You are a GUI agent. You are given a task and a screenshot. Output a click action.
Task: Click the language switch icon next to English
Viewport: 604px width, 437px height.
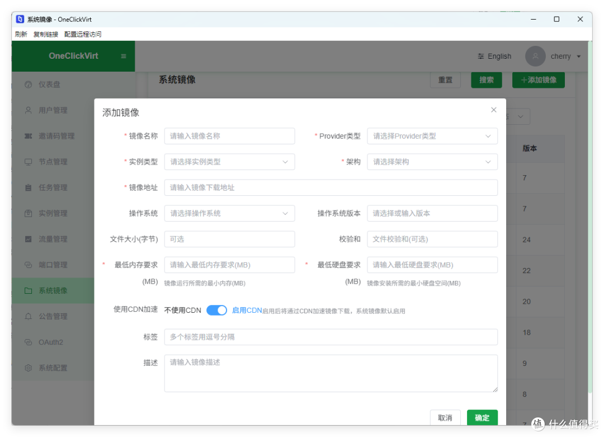pyautogui.click(x=481, y=57)
